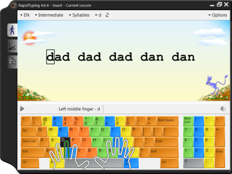This screenshot has width=232, height=174.
Task: Click the T key on virtual keyboard
Action: point(84,132)
